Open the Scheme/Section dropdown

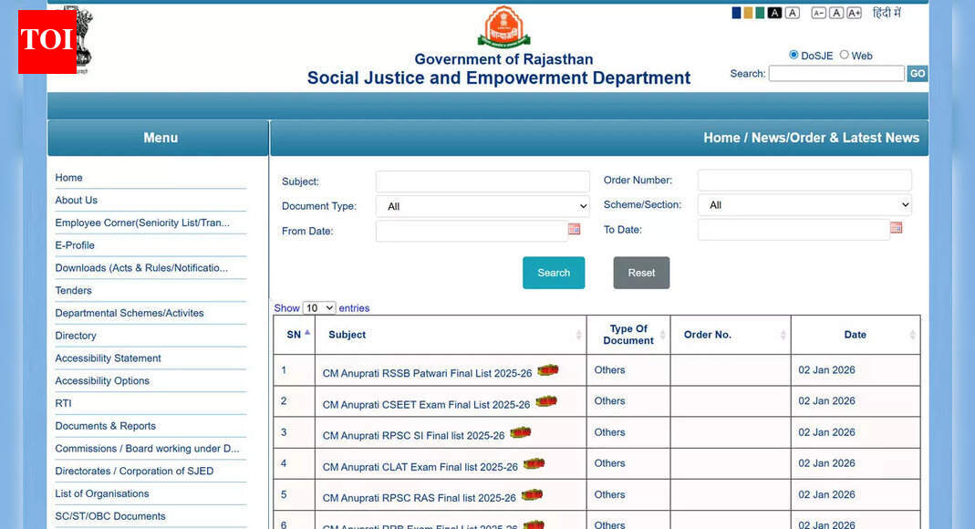(804, 204)
